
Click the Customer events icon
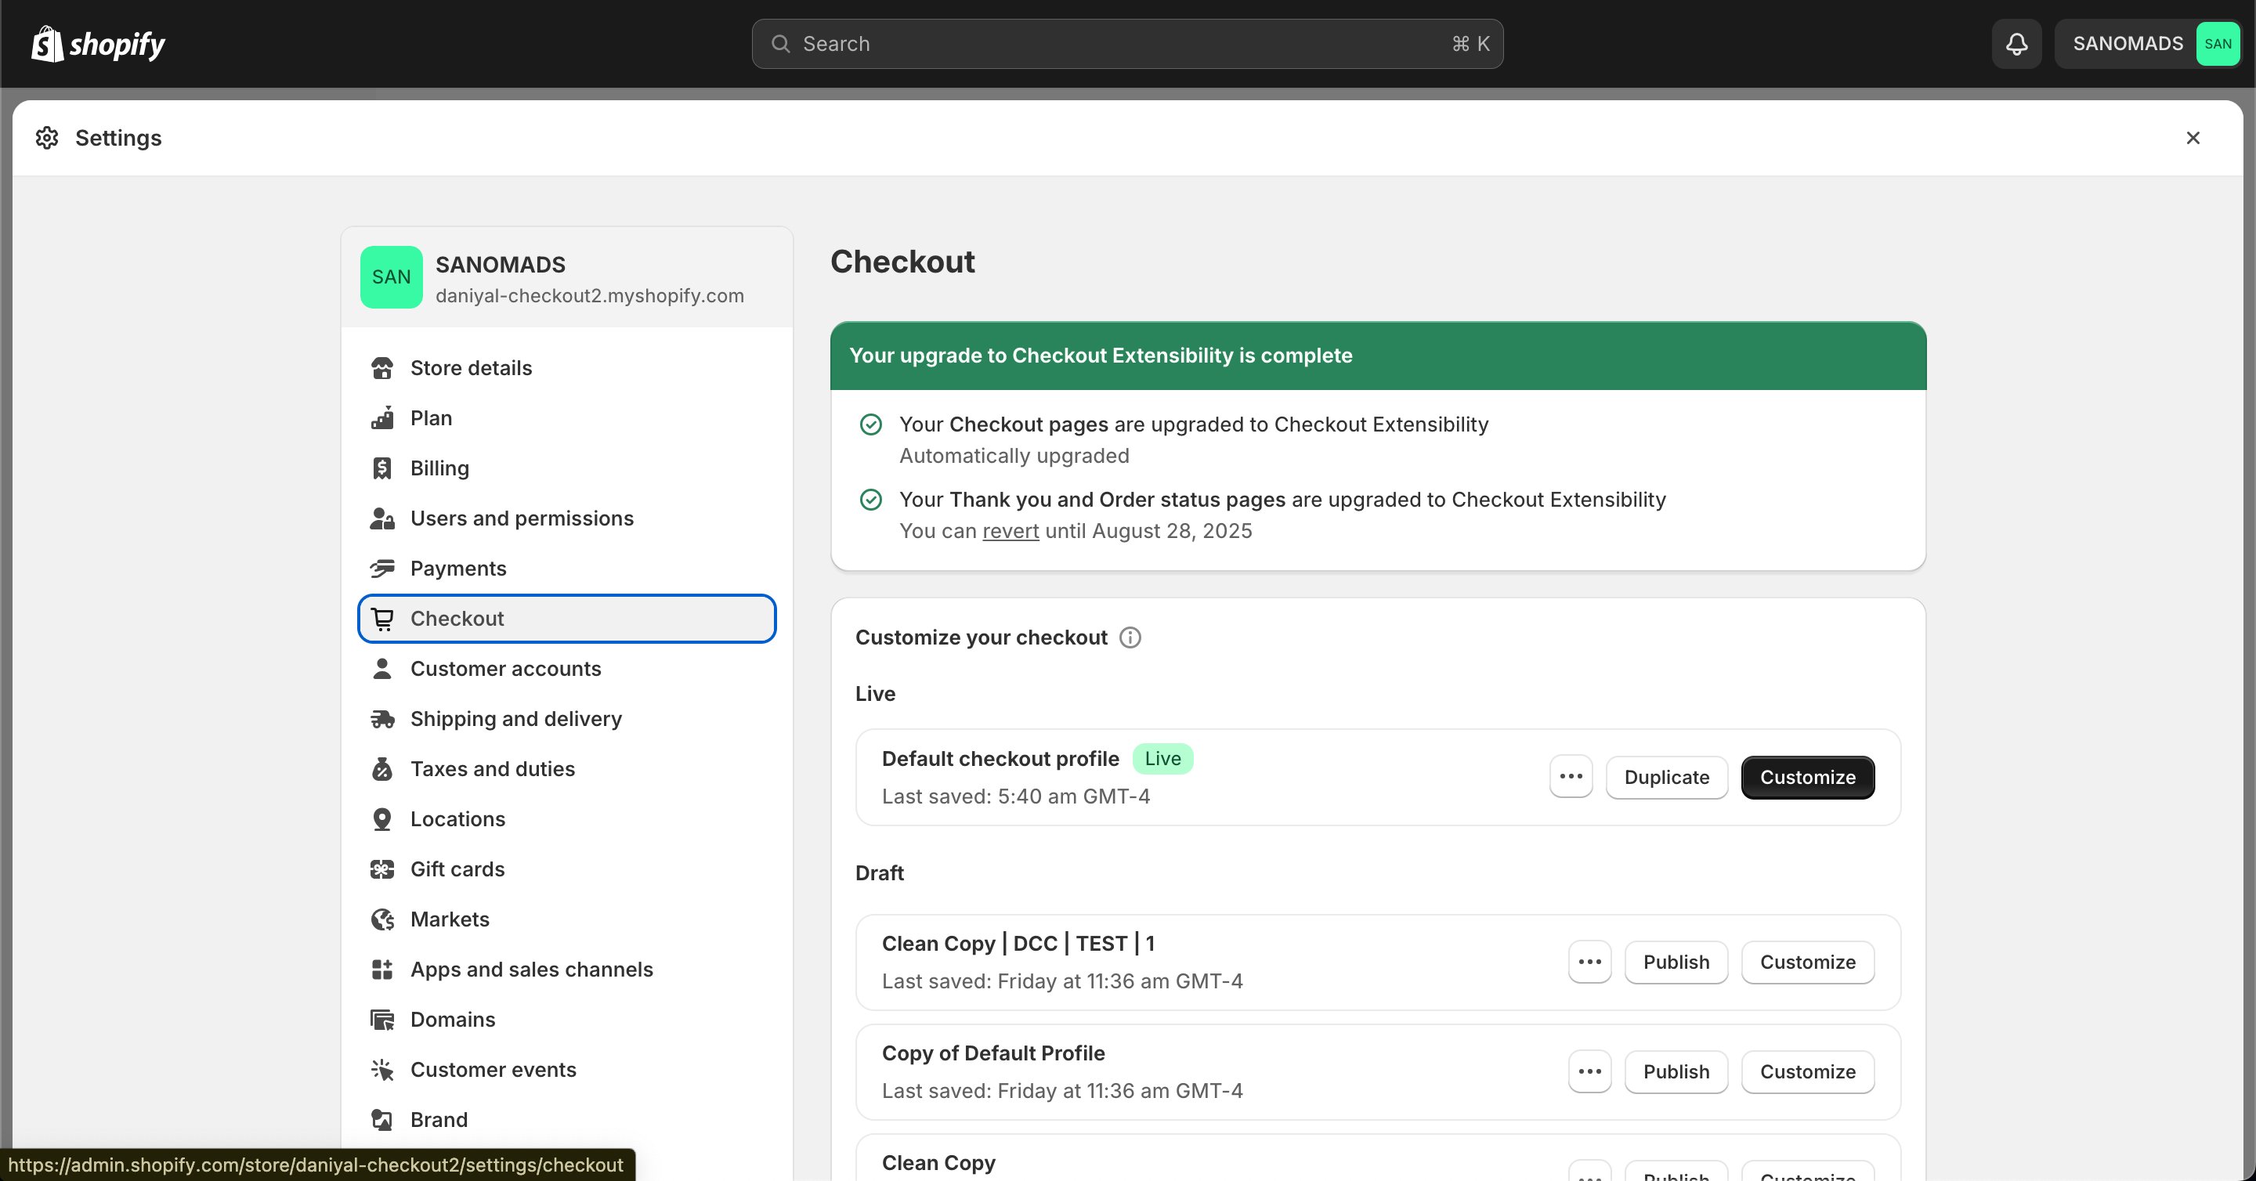pos(381,1070)
